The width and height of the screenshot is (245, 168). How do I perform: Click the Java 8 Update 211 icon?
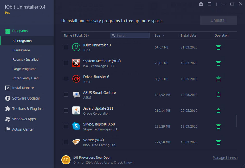click(76, 110)
